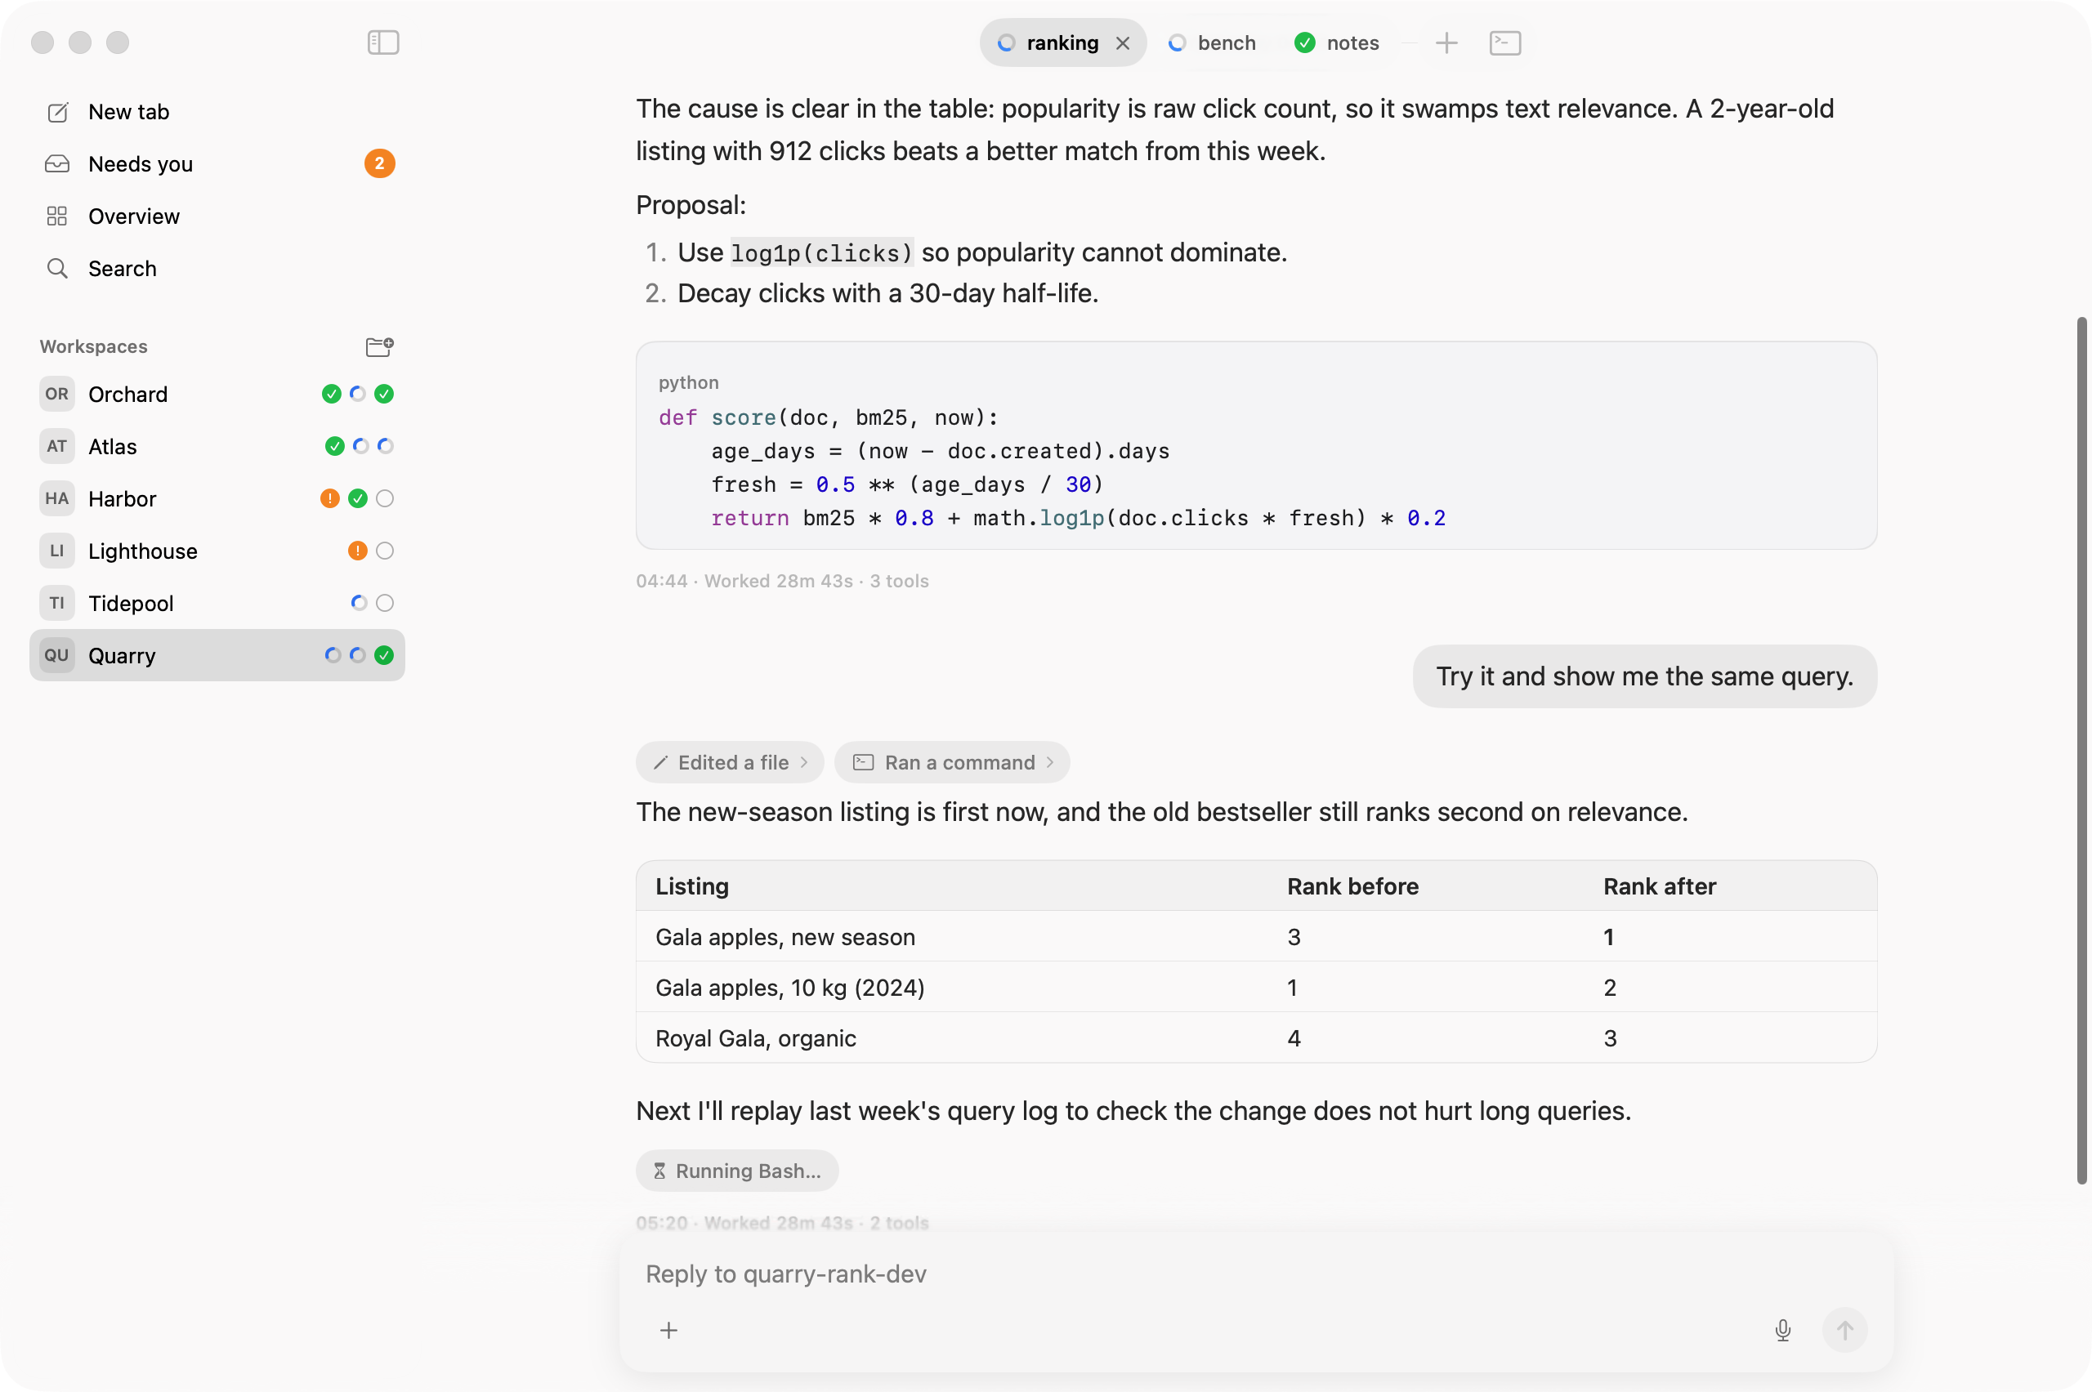
Task: Click the Workspaces section heading
Action: tap(93, 347)
